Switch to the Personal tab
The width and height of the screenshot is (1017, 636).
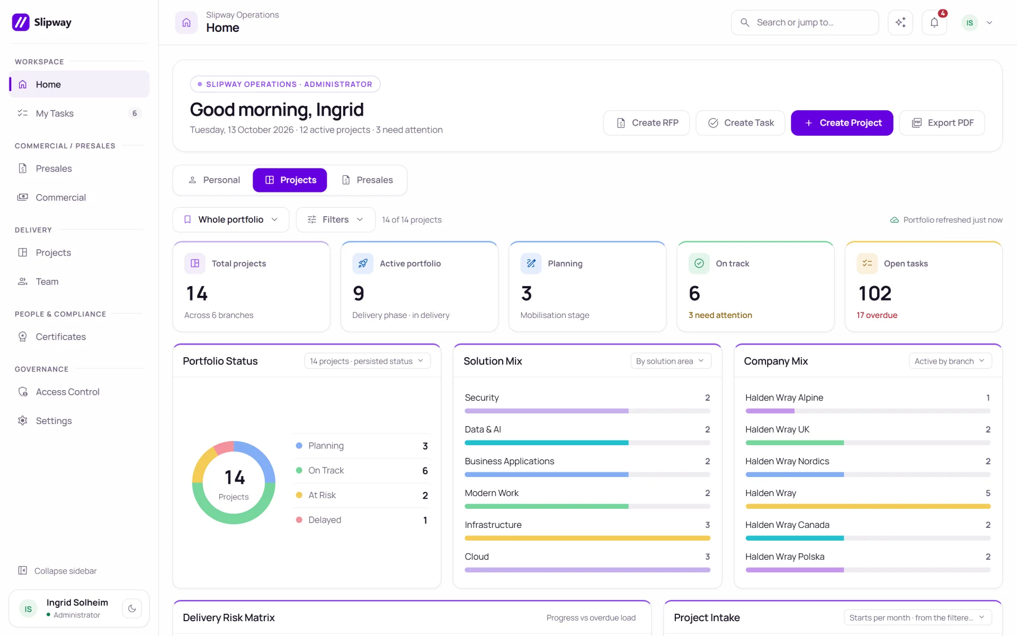click(x=214, y=180)
